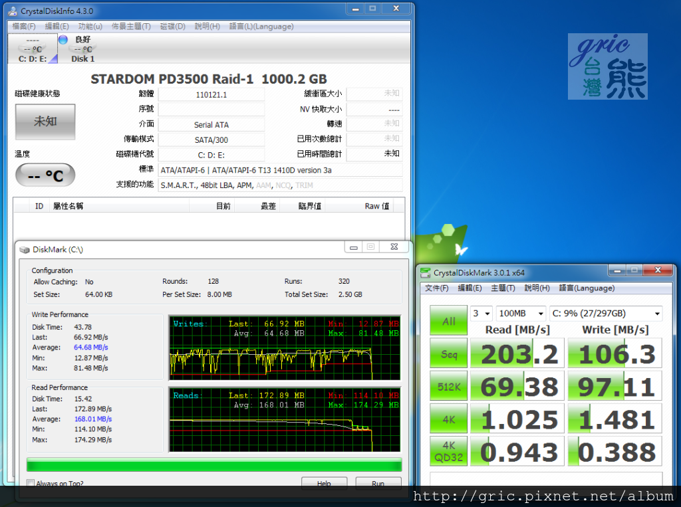Click the Seq write result 106.3
This screenshot has height=507, width=681.
pos(615,354)
